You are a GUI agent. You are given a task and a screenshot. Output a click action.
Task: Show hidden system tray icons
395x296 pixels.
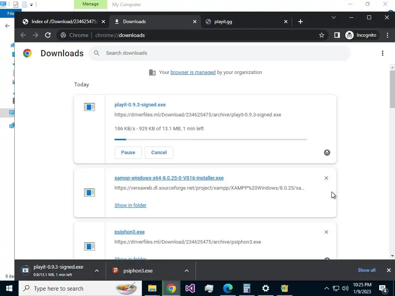click(326, 288)
